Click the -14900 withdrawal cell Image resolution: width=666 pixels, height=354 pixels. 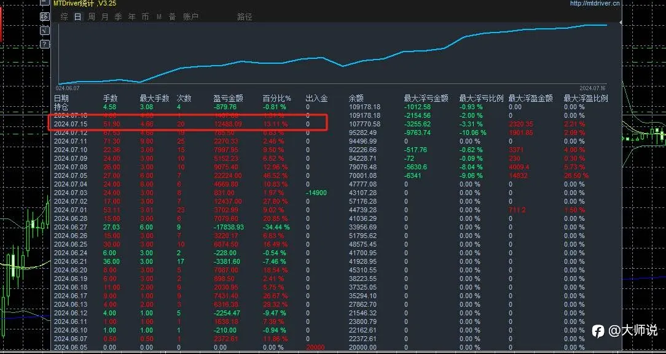[x=316, y=193]
